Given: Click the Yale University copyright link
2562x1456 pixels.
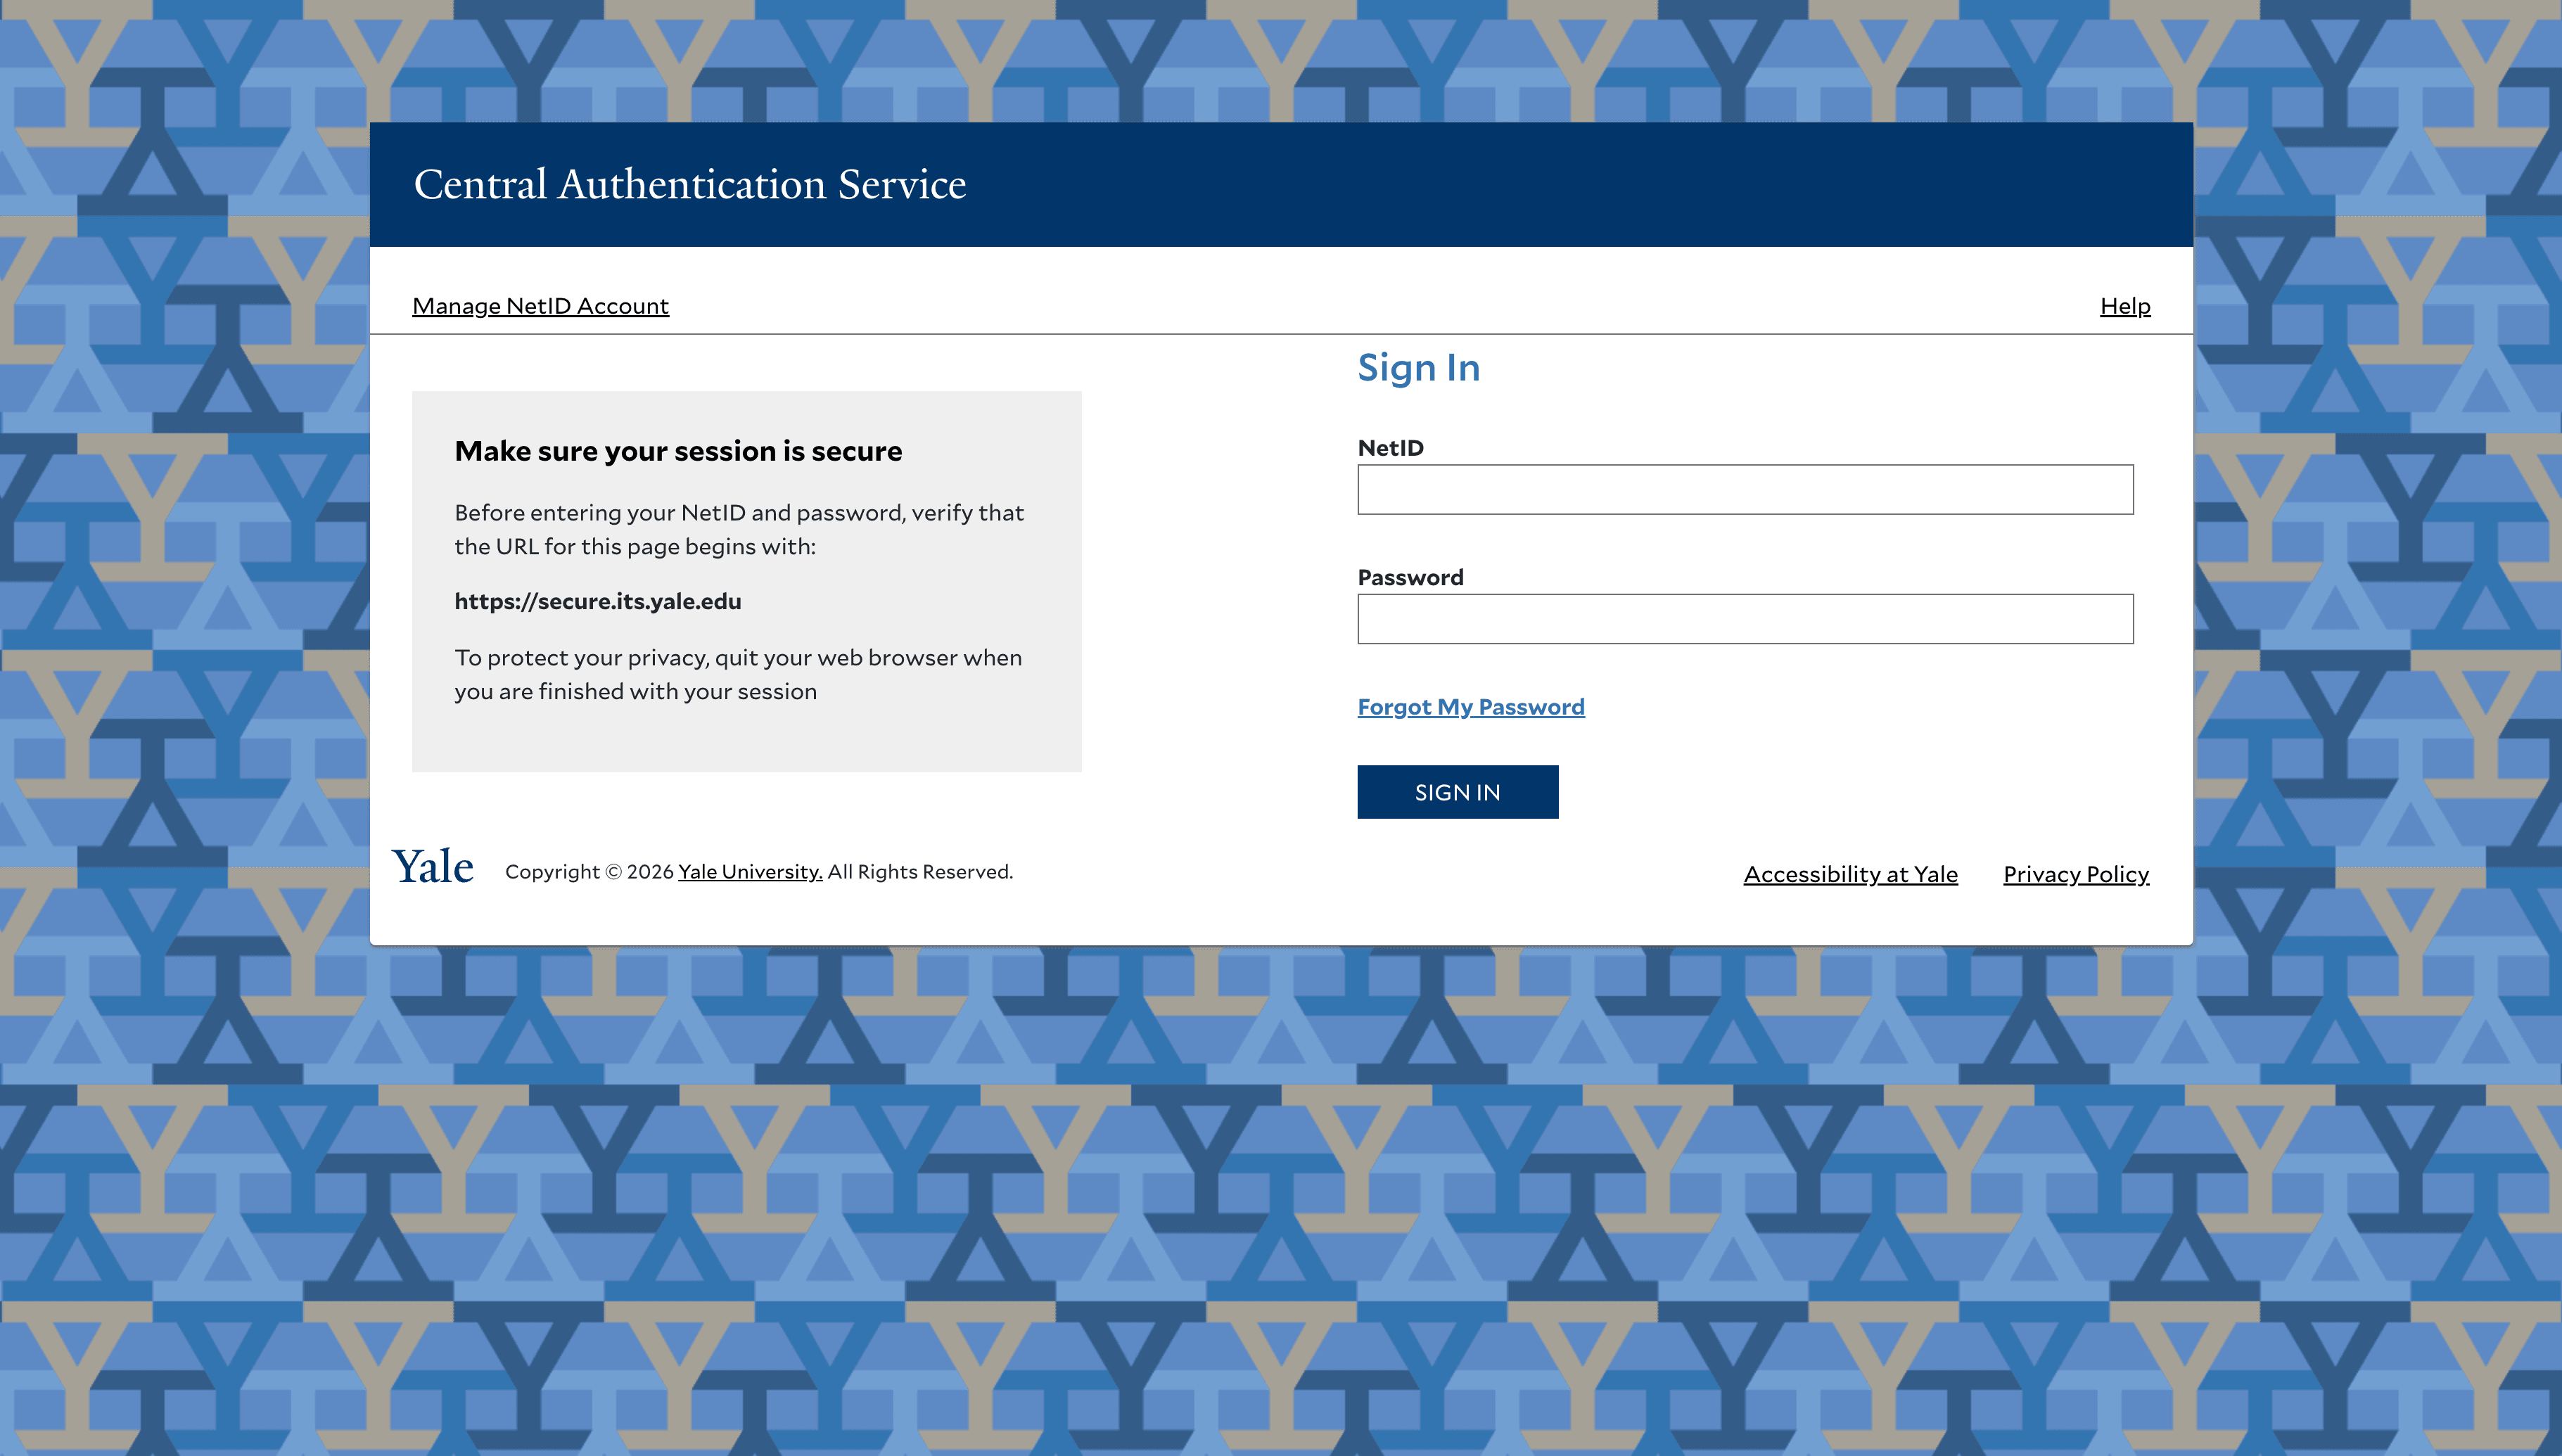Looking at the screenshot, I should (x=749, y=871).
